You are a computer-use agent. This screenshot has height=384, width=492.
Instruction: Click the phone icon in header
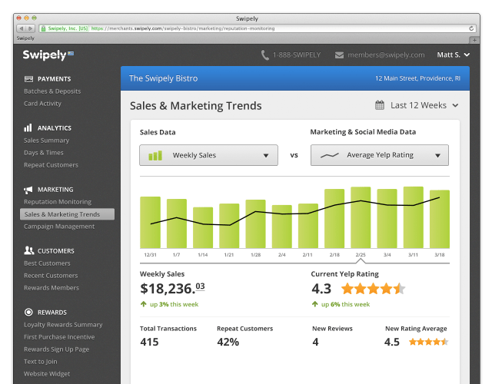pyautogui.click(x=265, y=55)
